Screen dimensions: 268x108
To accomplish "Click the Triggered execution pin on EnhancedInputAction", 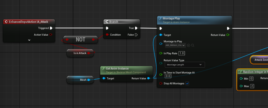I will (x=51, y=28).
